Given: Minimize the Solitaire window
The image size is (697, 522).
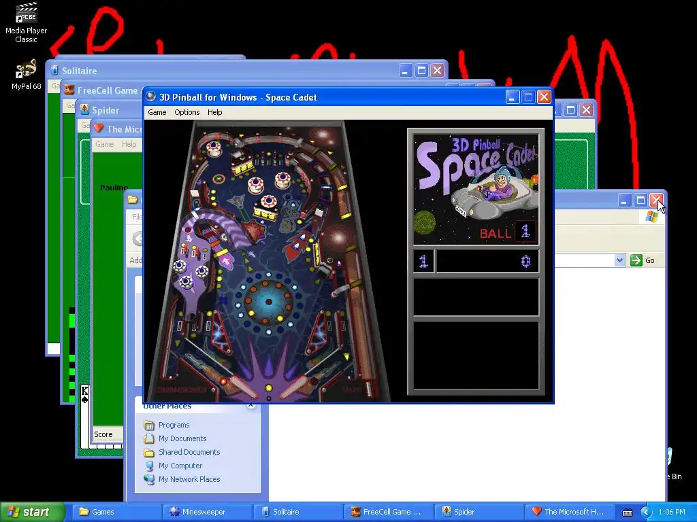Looking at the screenshot, I should tap(406, 70).
